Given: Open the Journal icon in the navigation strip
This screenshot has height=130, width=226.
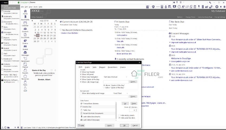Looking at the screenshot, I should click(x=25, y=46).
